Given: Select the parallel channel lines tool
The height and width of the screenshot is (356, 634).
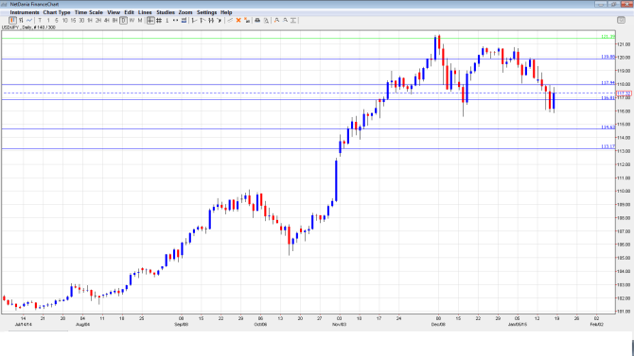Looking at the screenshot, I should tap(211, 20).
